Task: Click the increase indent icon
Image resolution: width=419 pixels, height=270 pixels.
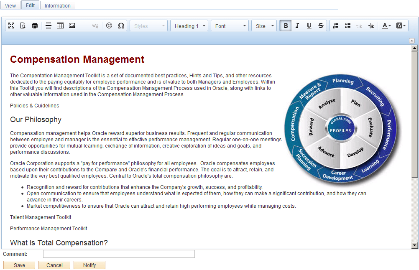Action: click(x=371, y=25)
